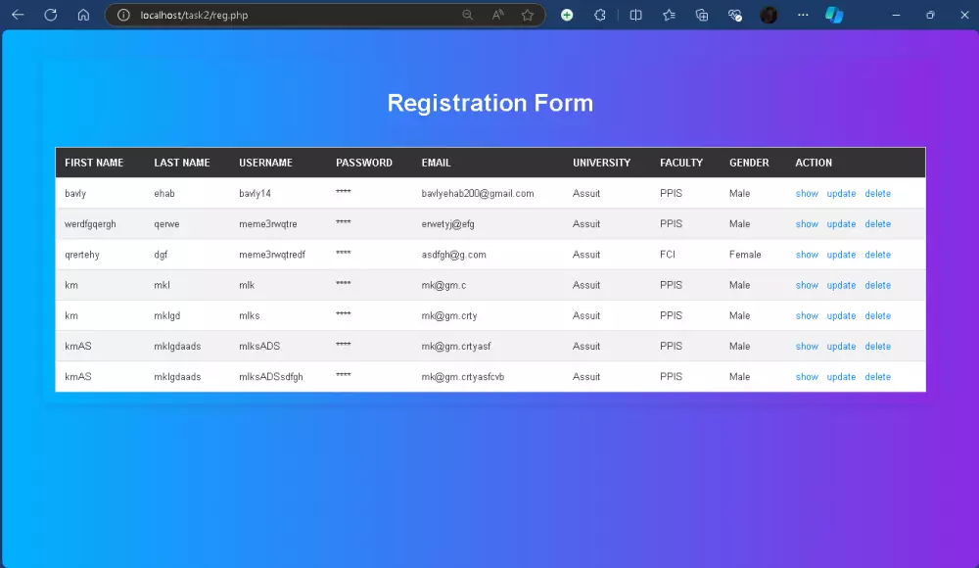Add reg.php to favorites with the star

pos(527,15)
